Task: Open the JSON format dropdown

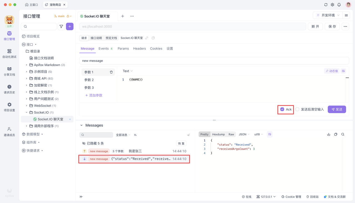Action: (x=244, y=134)
